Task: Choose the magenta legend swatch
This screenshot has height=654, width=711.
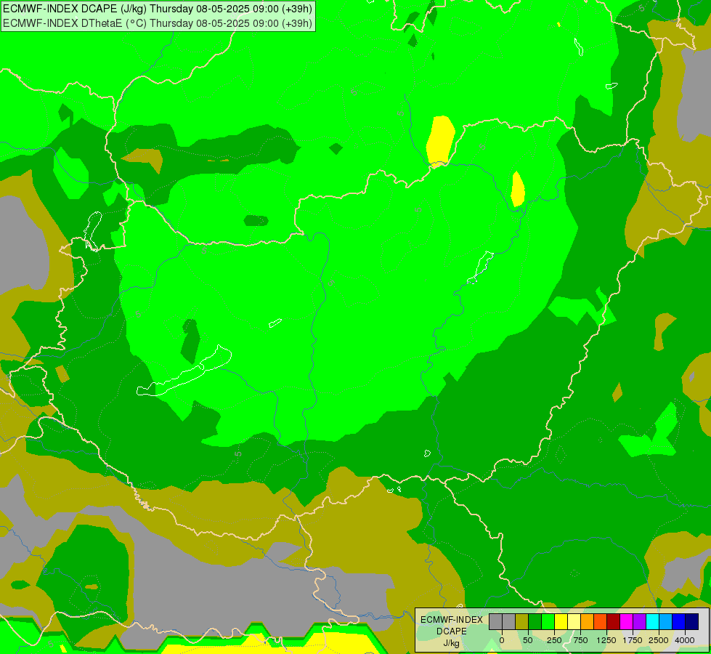Action: tap(627, 622)
